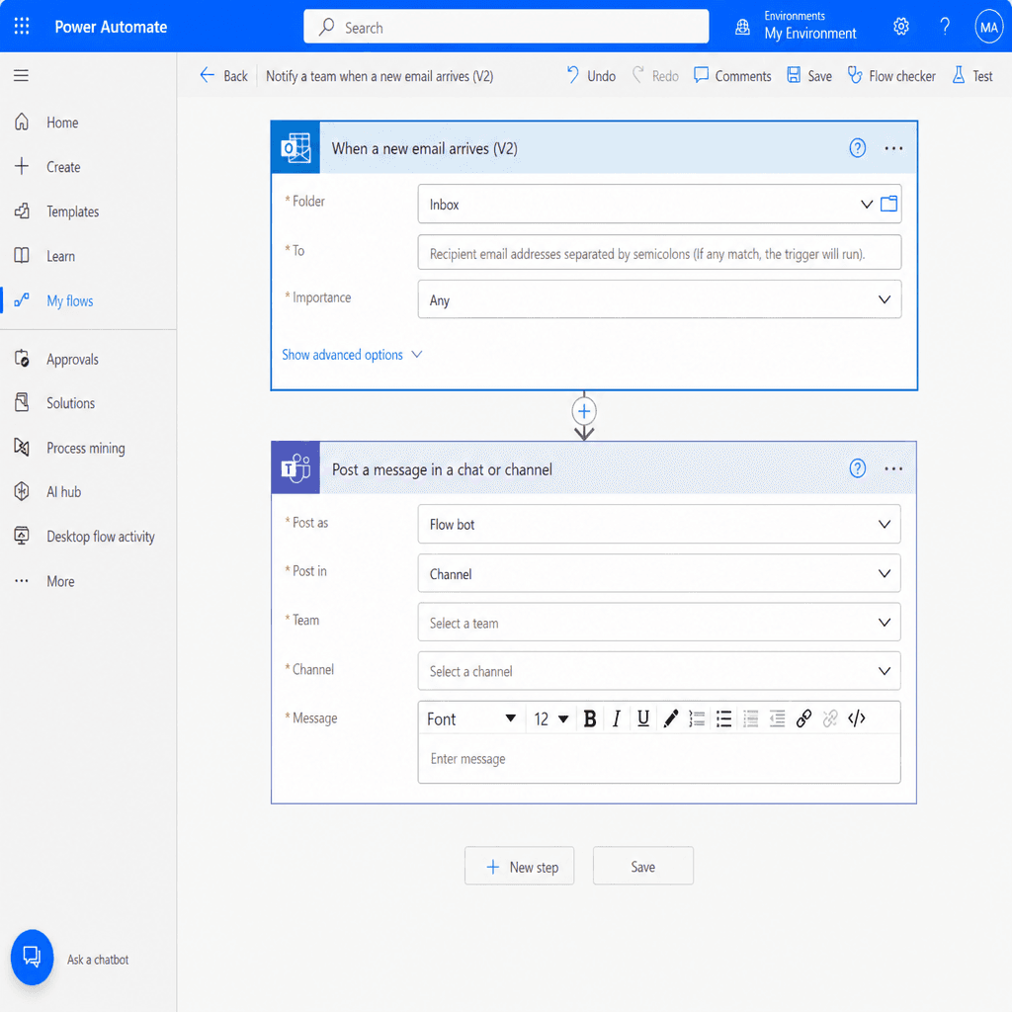Click the first greyed-out indent button

pyautogui.click(x=750, y=719)
